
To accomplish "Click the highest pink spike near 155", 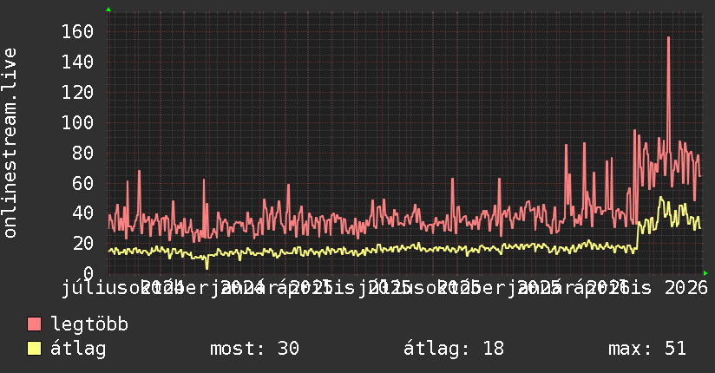I will point(668,38).
